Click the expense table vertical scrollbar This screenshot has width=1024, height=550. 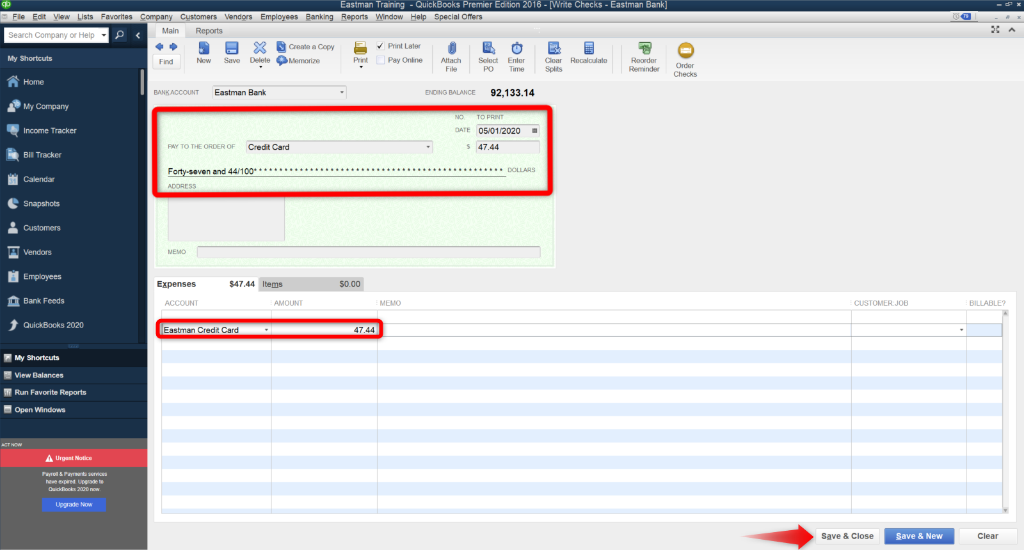coord(1005,411)
